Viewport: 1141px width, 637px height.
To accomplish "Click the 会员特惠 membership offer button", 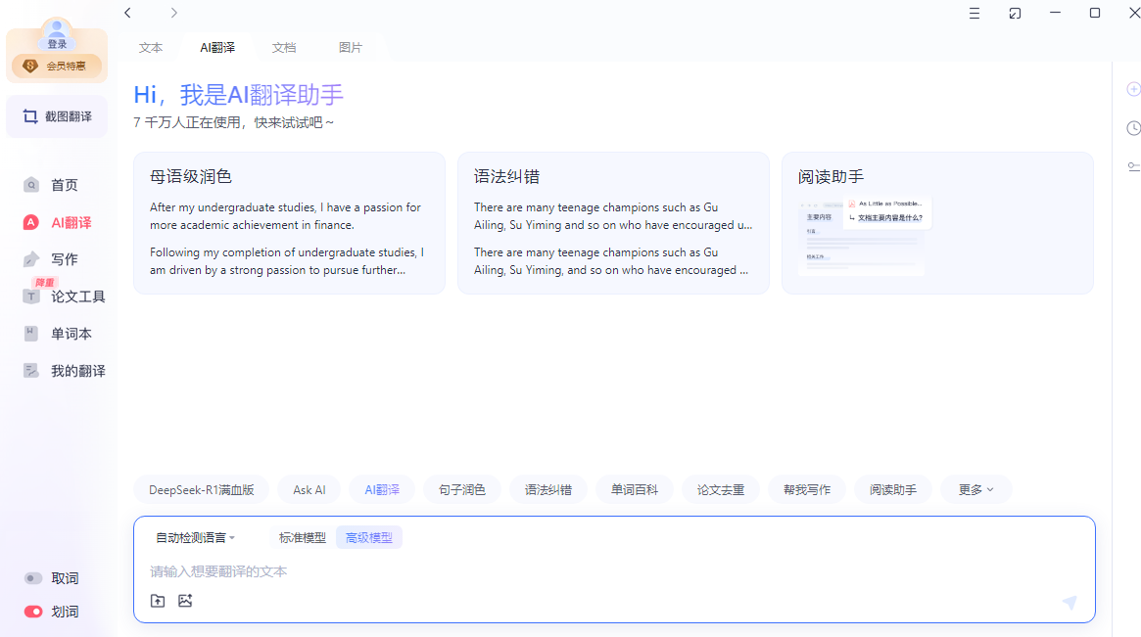I will (x=57, y=67).
